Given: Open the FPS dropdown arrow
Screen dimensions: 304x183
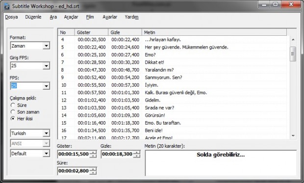Looking at the screenshot, I should [46, 86].
